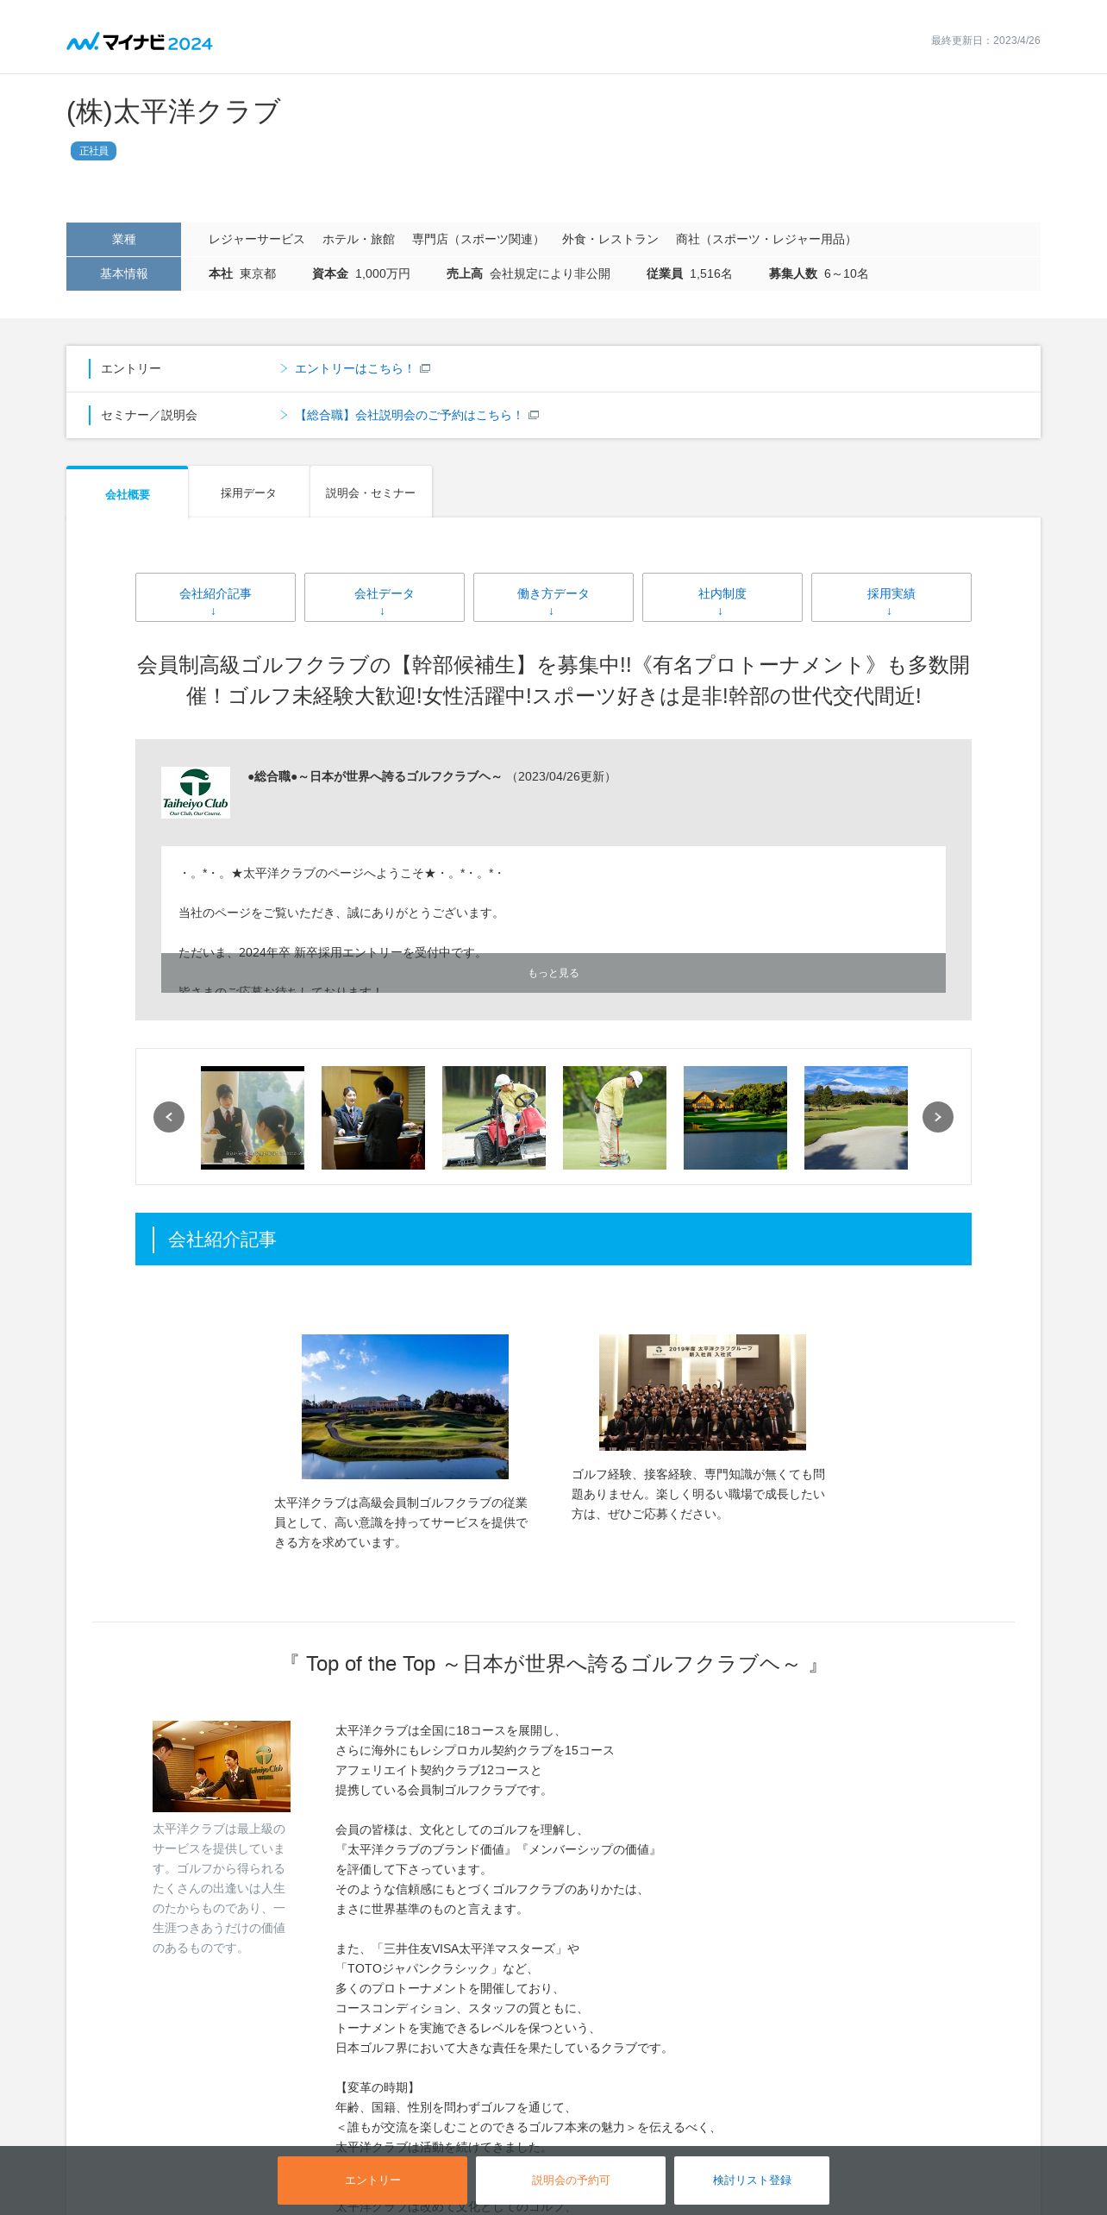1107x2215 pixels.
Task: Jump to 会社紹介記事 section
Action: (x=216, y=597)
